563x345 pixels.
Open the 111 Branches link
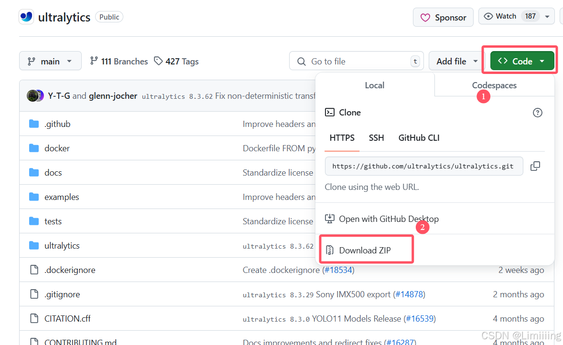[119, 62]
